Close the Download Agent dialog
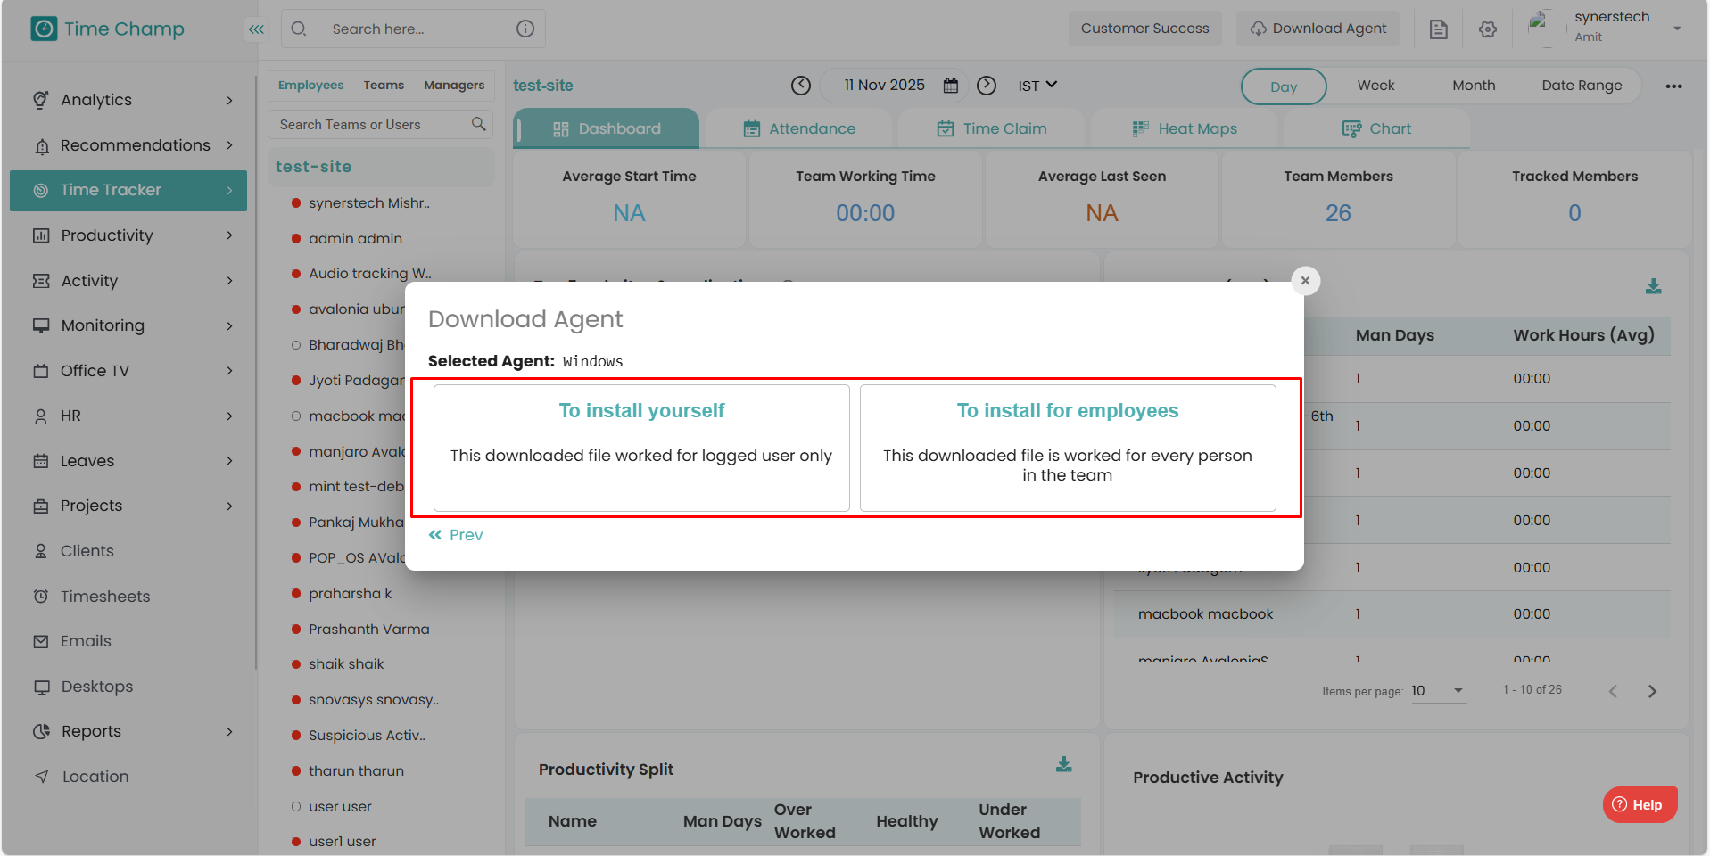 tap(1305, 281)
